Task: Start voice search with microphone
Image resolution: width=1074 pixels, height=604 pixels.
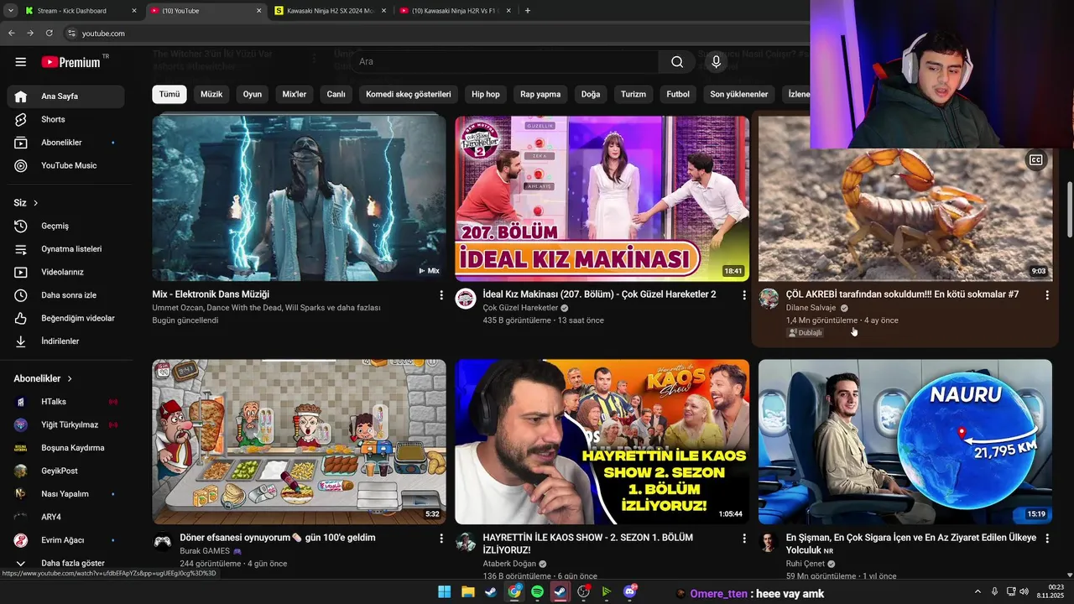Action: click(x=716, y=61)
